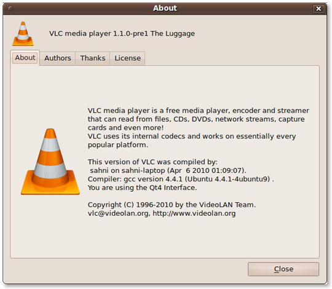Click the small VLC cone icon in header
Viewport: 332px width, 289px height.
[23, 33]
